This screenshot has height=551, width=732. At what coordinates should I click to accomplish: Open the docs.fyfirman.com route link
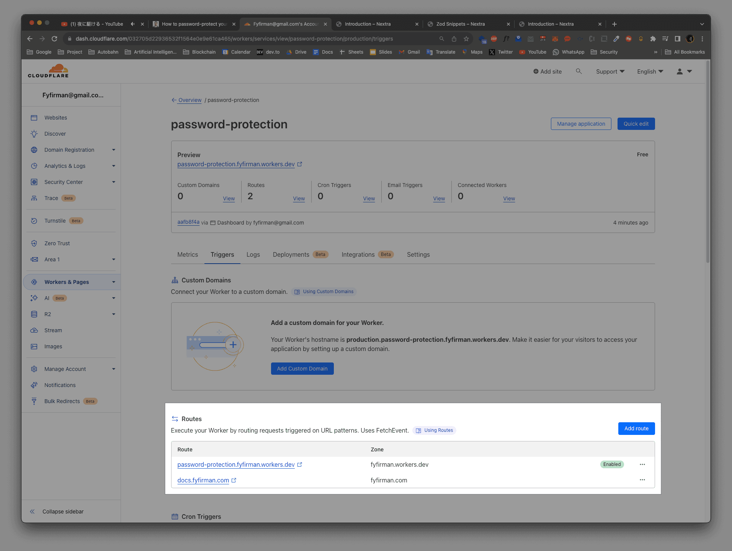point(203,480)
